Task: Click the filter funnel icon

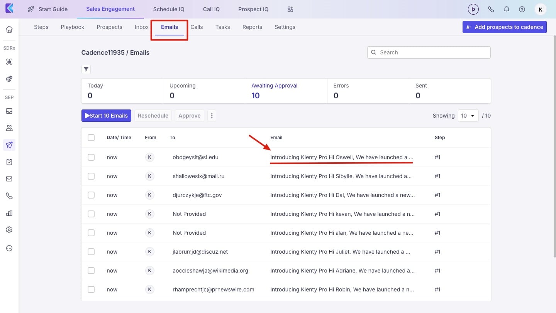Action: 86,69
